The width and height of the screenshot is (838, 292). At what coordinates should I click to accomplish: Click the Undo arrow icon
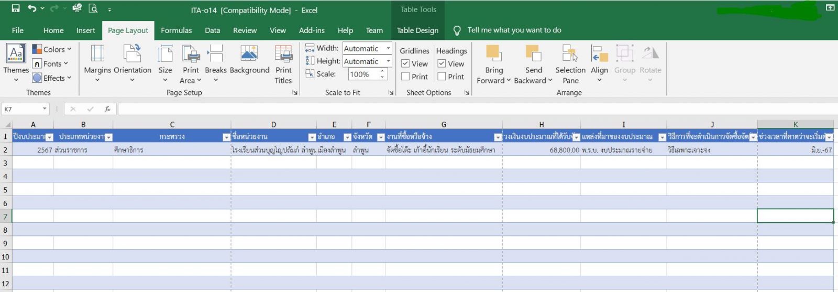32,8
